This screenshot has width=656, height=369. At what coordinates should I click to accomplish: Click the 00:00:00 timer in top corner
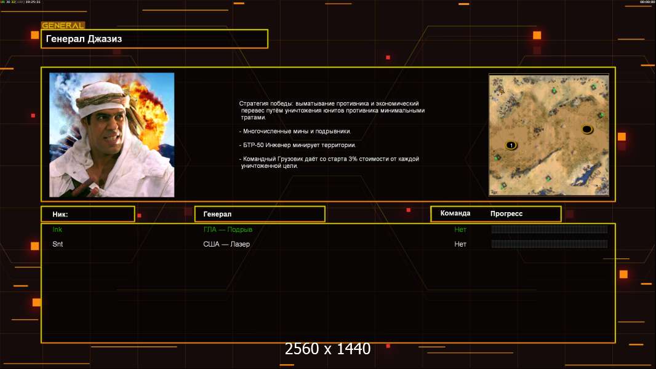pyautogui.click(x=646, y=2)
